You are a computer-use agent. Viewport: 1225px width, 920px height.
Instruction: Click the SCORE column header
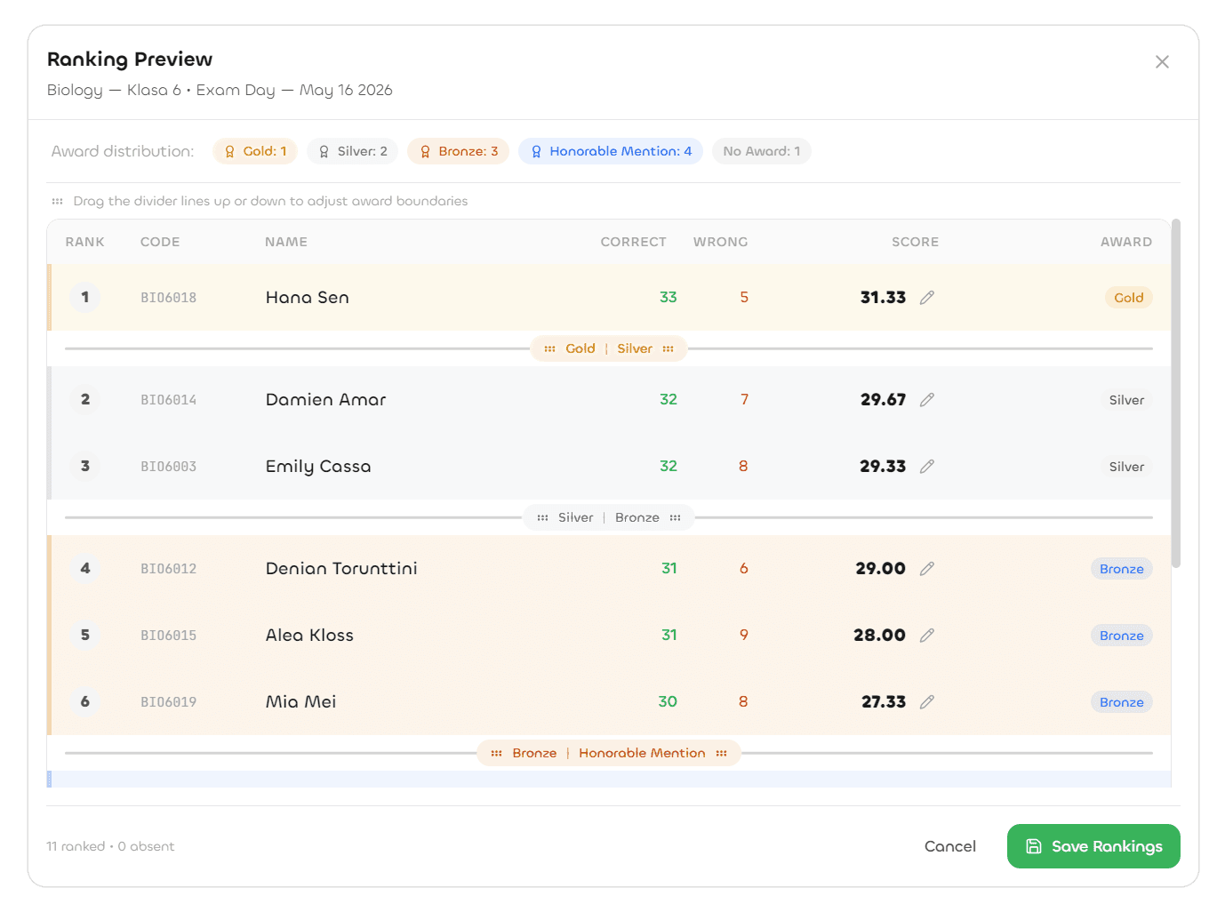click(916, 242)
